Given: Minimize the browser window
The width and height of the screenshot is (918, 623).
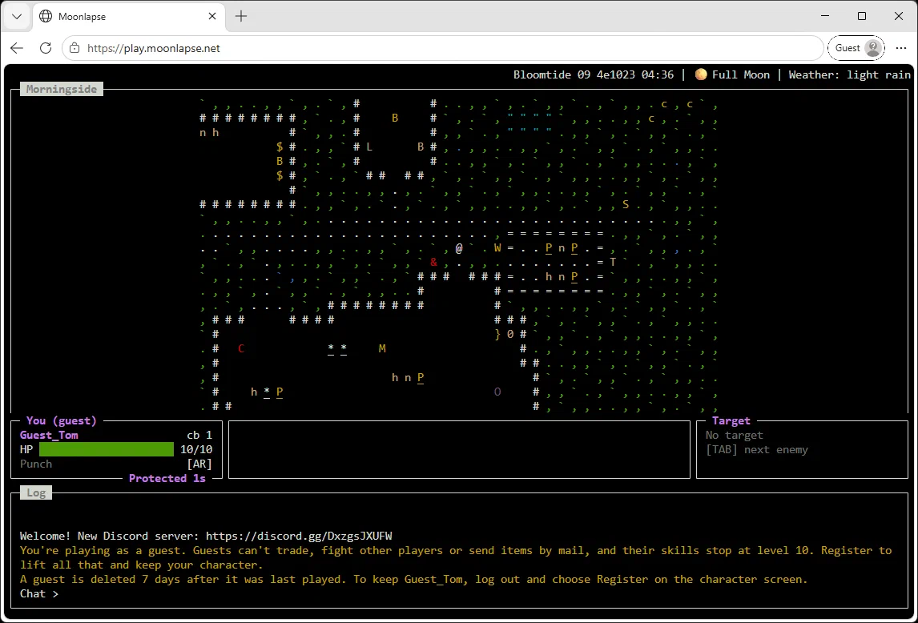Looking at the screenshot, I should (x=825, y=16).
